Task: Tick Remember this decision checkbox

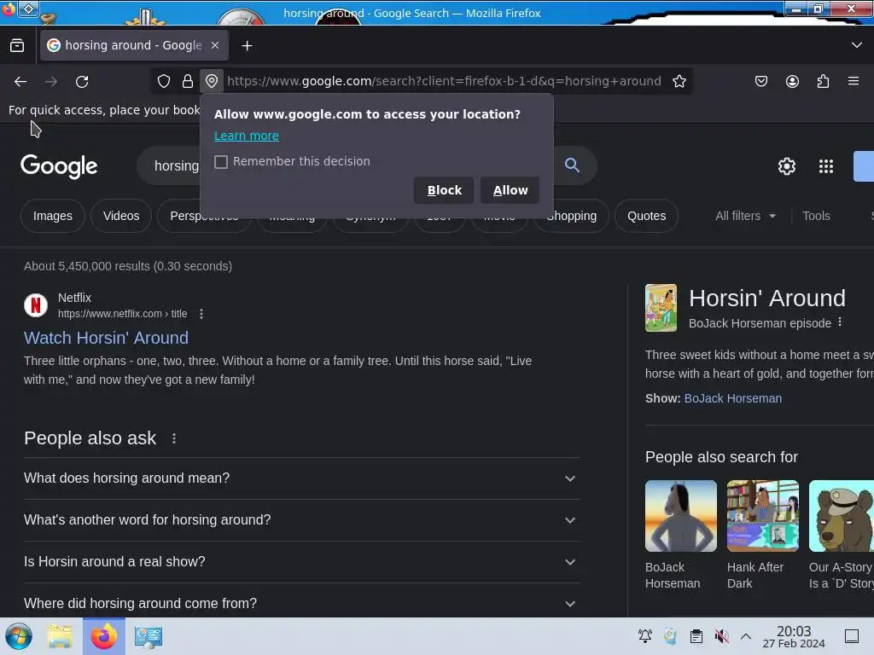Action: click(x=221, y=161)
